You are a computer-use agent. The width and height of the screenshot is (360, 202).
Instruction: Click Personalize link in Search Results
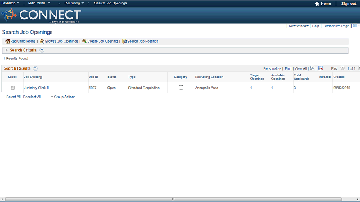(x=272, y=68)
